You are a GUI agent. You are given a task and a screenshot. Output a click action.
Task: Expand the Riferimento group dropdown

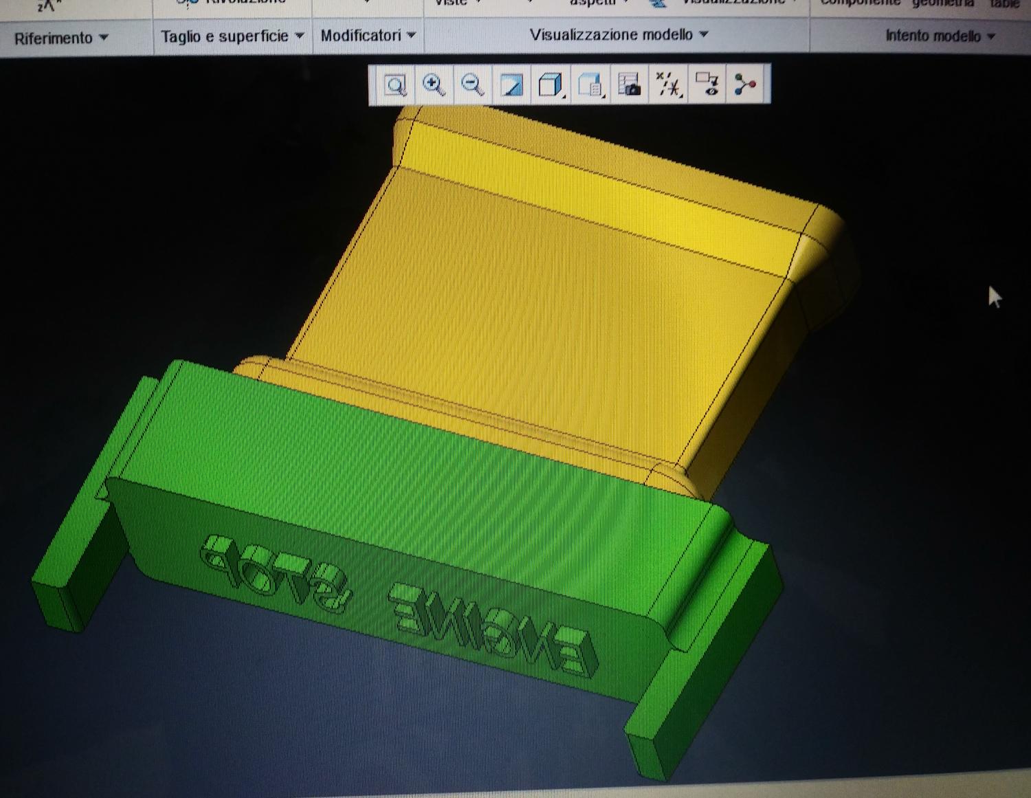coord(61,38)
